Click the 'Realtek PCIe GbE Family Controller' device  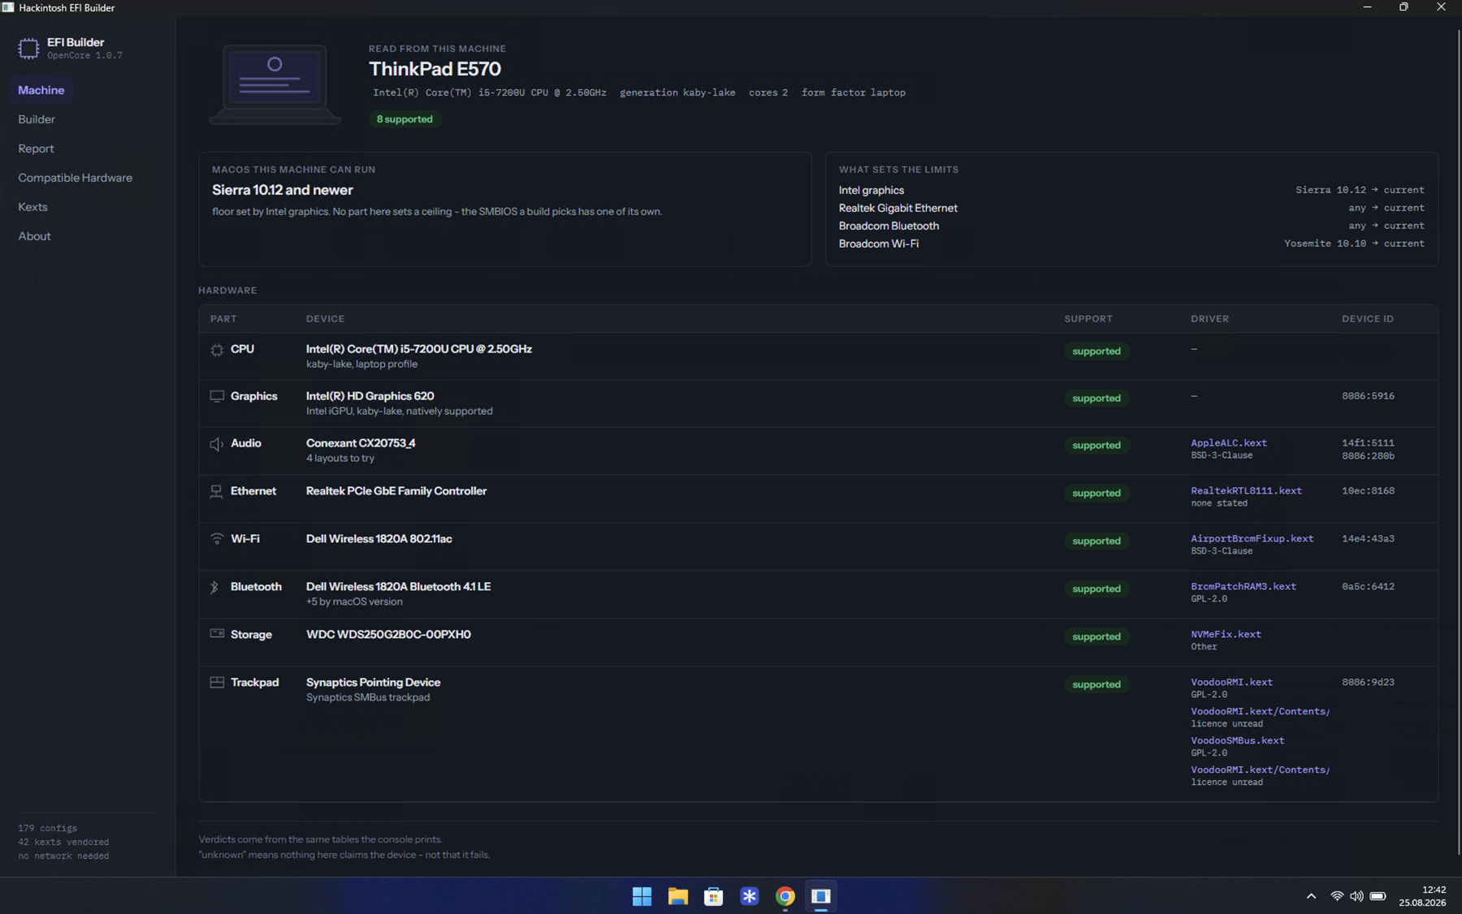click(x=396, y=491)
